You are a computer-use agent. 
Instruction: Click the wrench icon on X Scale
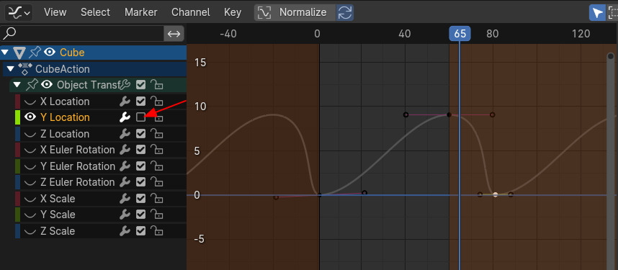pyautogui.click(x=125, y=198)
